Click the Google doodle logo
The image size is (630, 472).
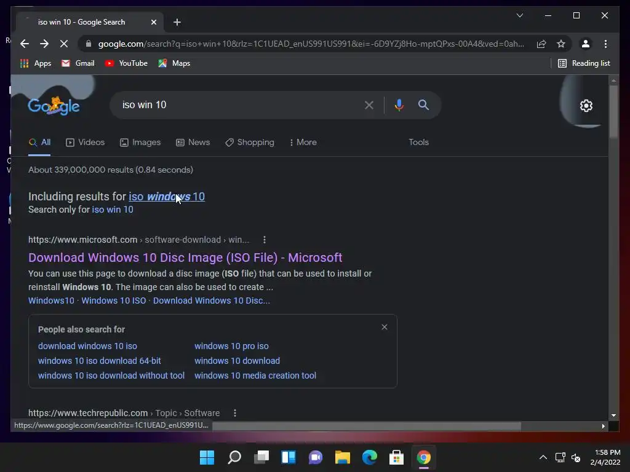pos(54,106)
